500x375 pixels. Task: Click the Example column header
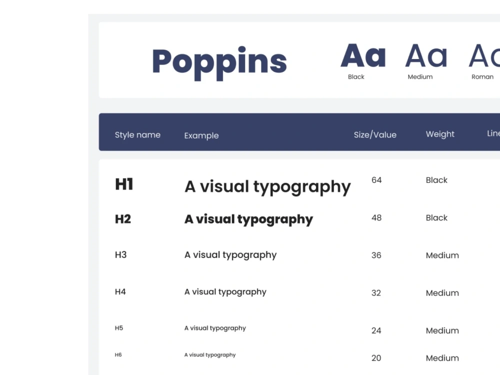(201, 135)
